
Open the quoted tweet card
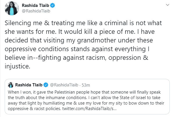[x=87, y=96]
